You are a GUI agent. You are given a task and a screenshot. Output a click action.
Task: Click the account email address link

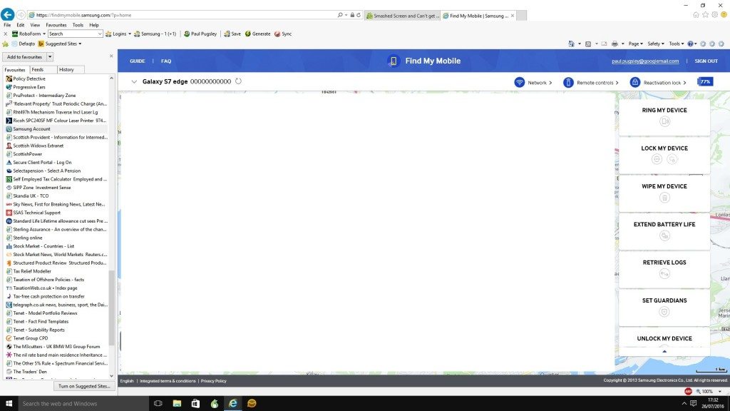tap(644, 61)
